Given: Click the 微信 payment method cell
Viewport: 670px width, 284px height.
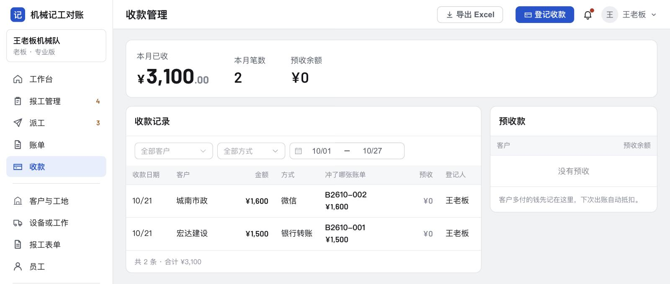Looking at the screenshot, I should 289,201.
